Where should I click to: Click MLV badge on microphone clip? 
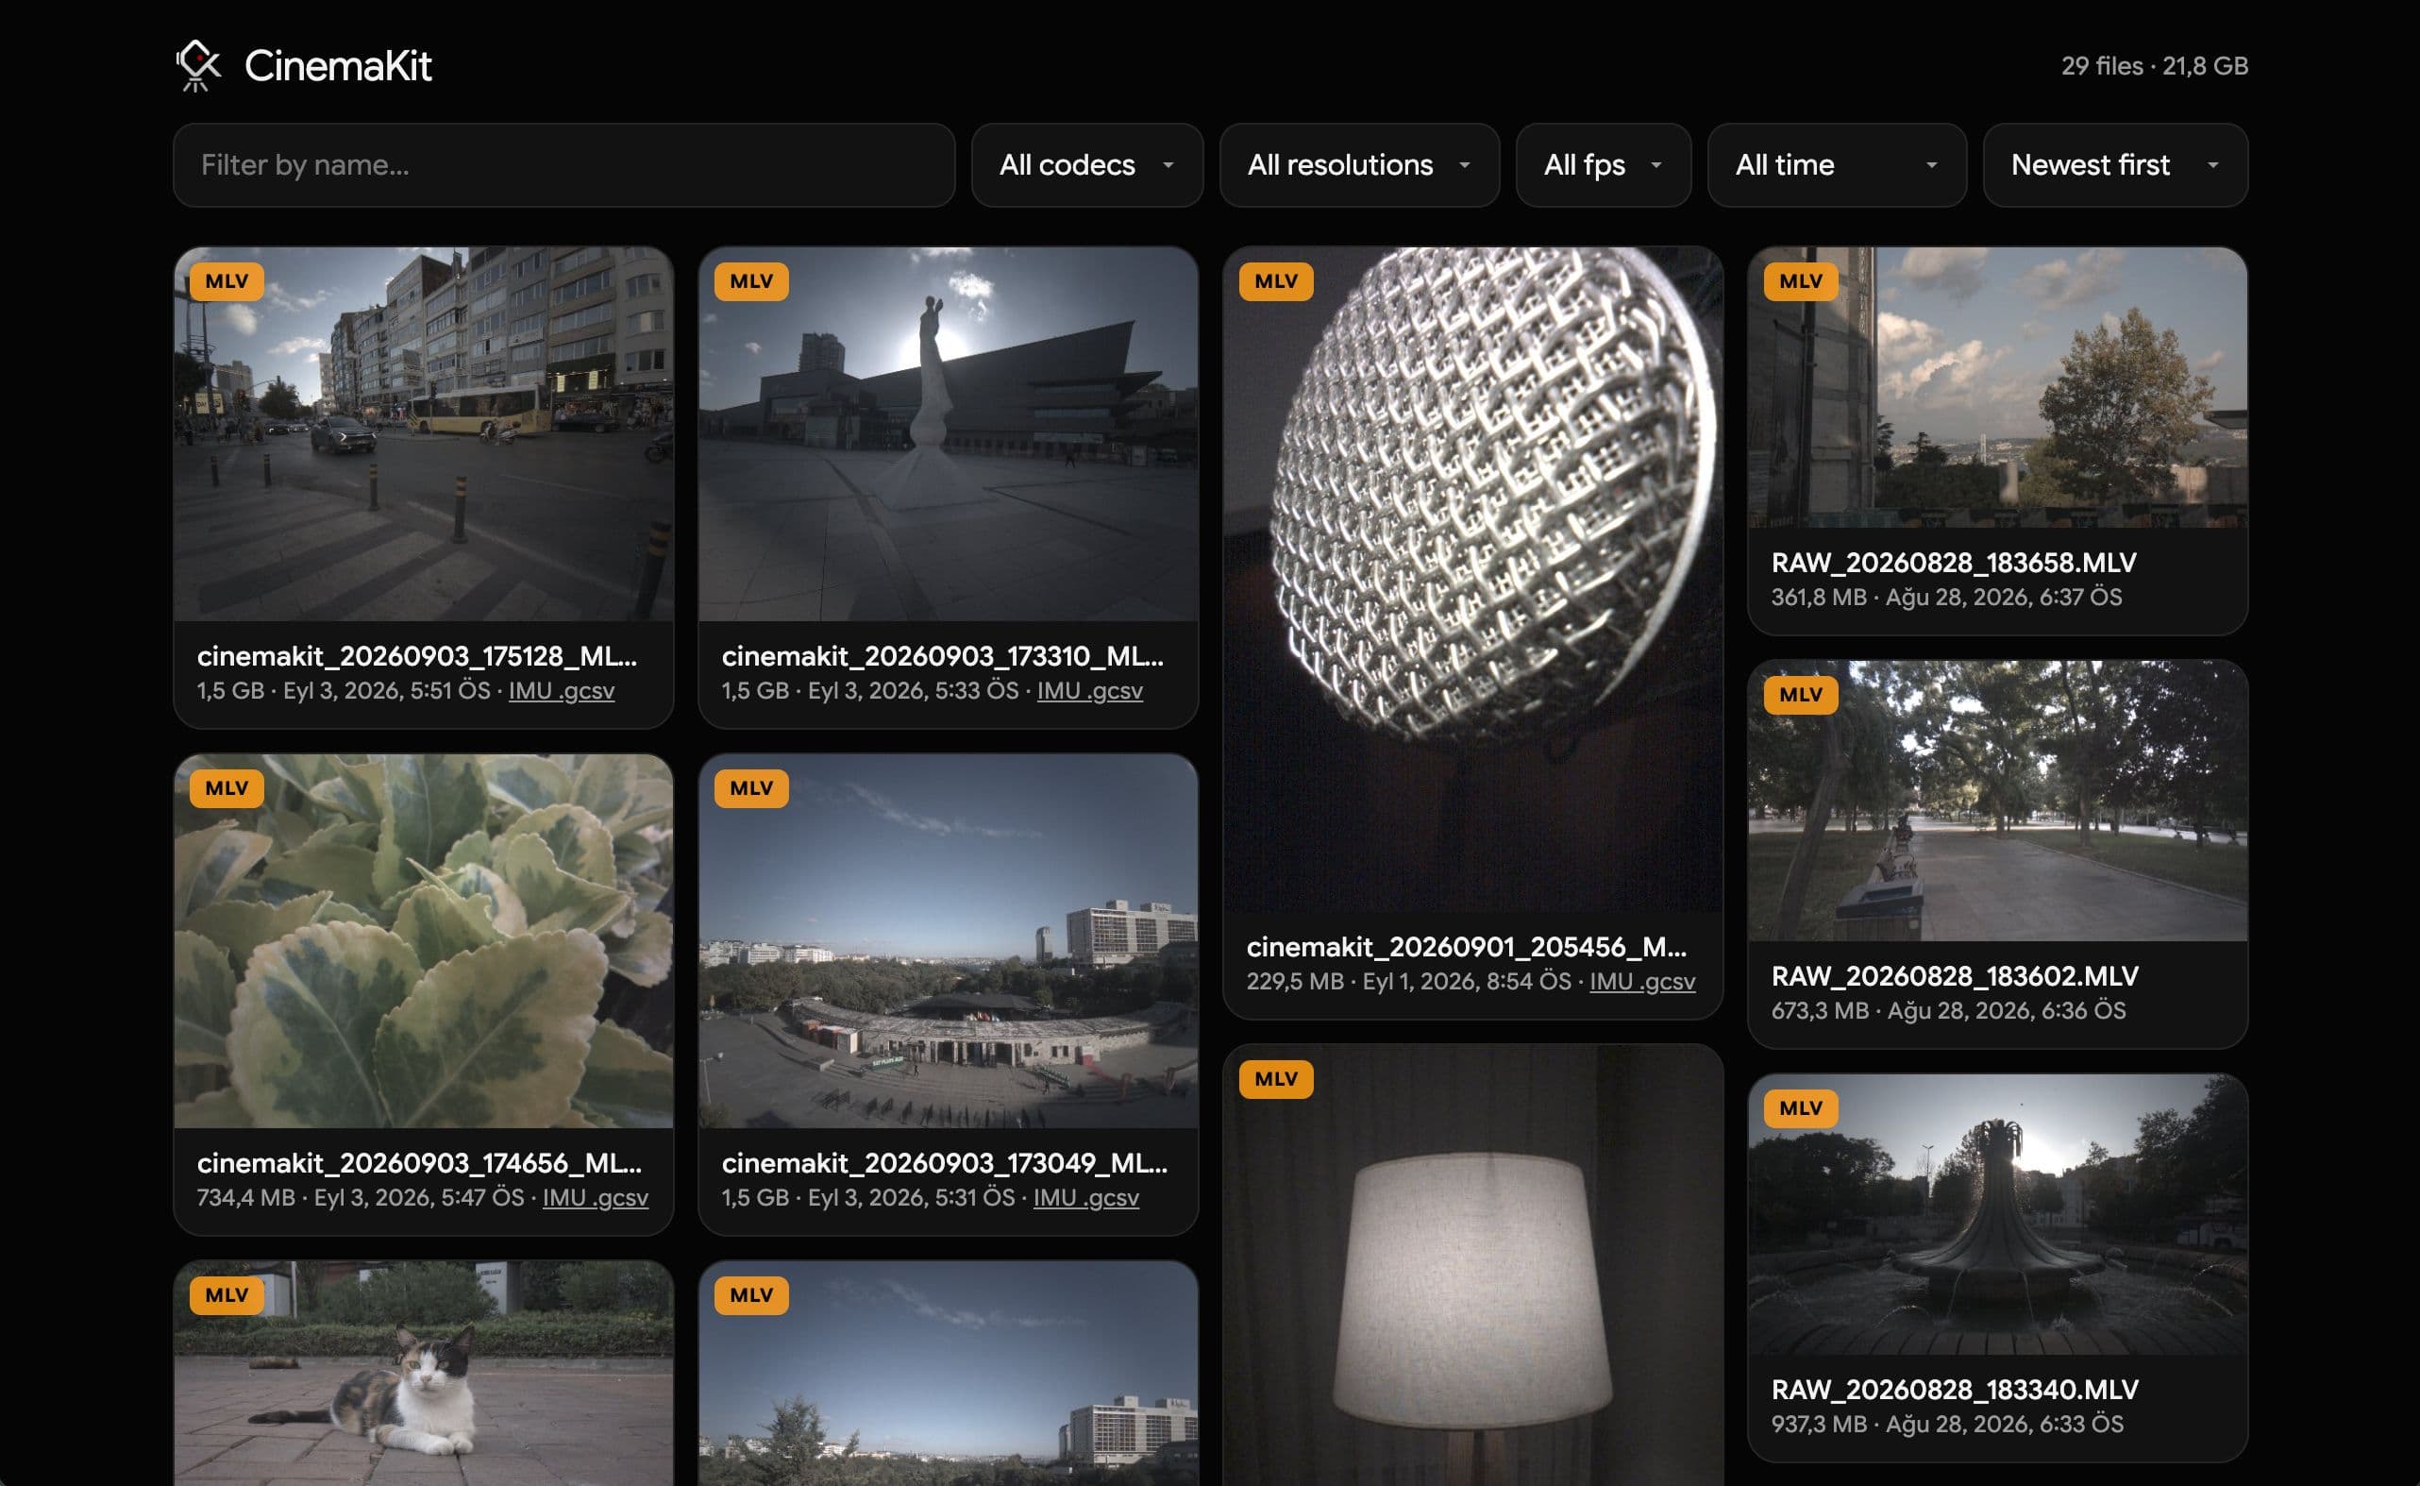(x=1276, y=282)
